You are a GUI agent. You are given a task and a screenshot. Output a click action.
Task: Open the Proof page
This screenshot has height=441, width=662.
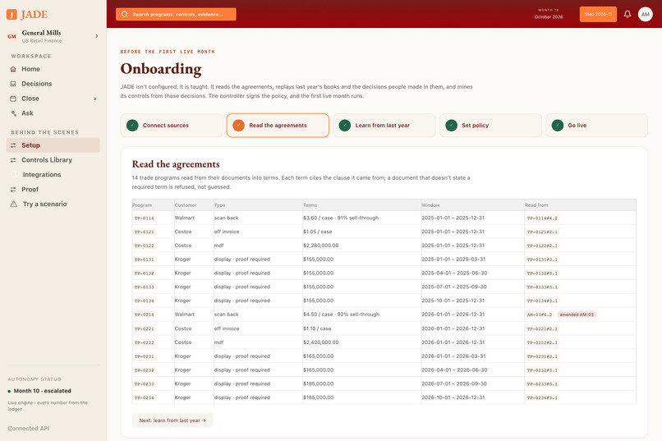click(53, 190)
